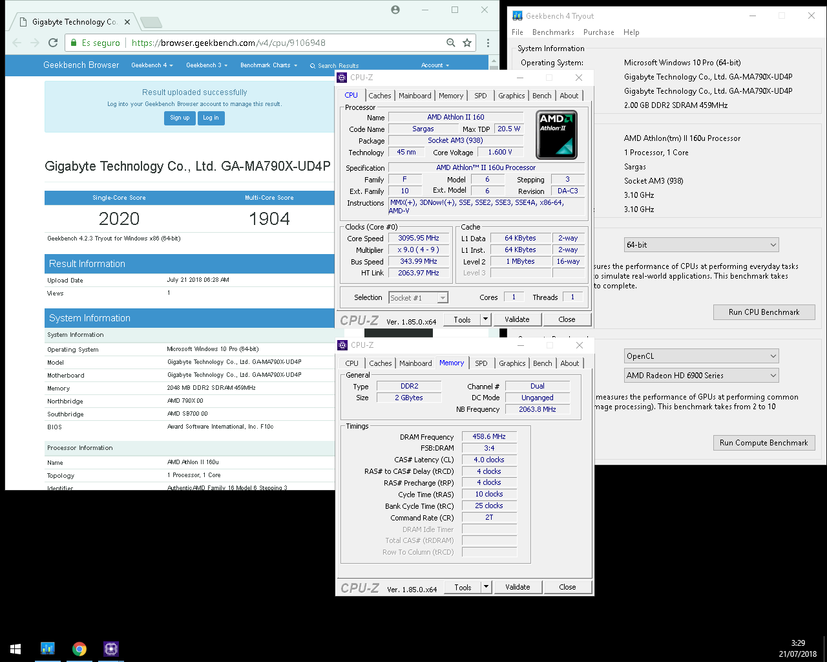Click the Chrome profile avatar icon
This screenshot has width=827, height=662.
click(x=395, y=10)
